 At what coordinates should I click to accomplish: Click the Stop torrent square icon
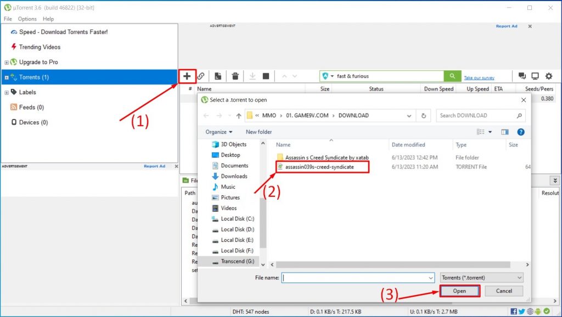pyautogui.click(x=266, y=76)
